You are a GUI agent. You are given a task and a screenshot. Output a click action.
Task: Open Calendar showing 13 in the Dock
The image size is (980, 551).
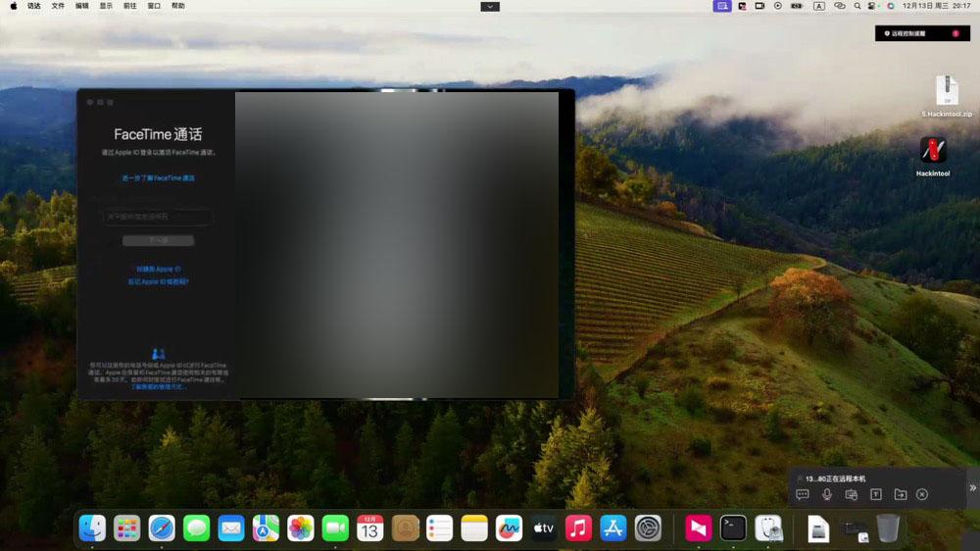pos(370,528)
